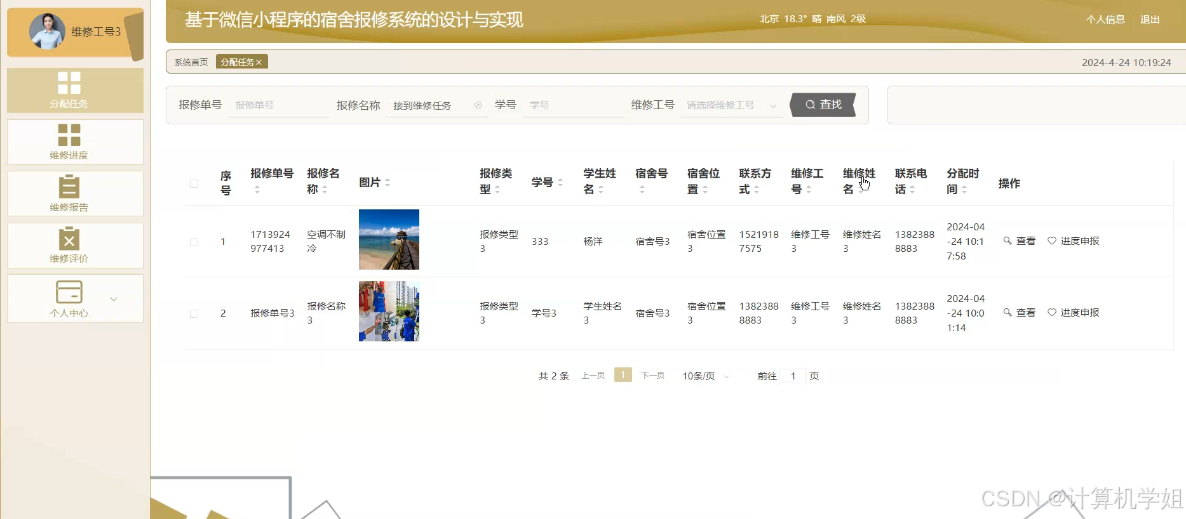Click the 学号3 cell in row 2

pos(544,313)
